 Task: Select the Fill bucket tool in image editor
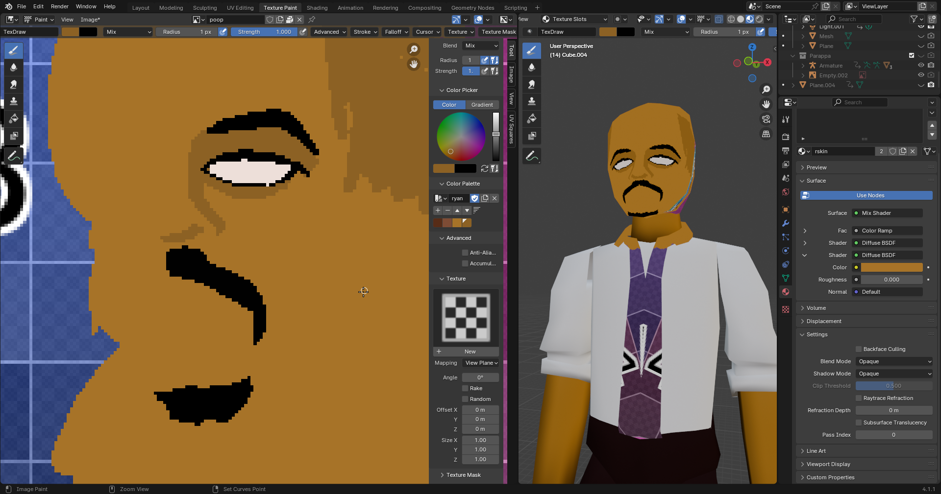[13, 118]
